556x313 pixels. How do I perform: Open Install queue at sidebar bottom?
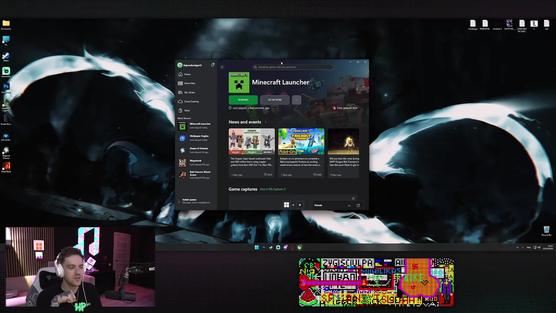point(195,201)
